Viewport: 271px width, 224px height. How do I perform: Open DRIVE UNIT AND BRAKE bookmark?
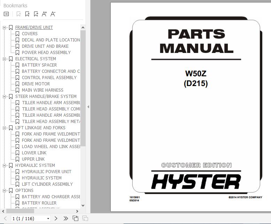click(45, 46)
